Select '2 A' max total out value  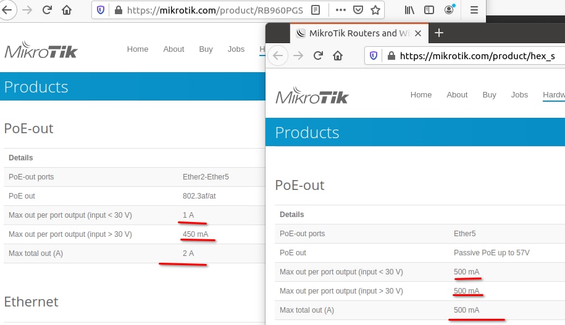click(x=188, y=253)
